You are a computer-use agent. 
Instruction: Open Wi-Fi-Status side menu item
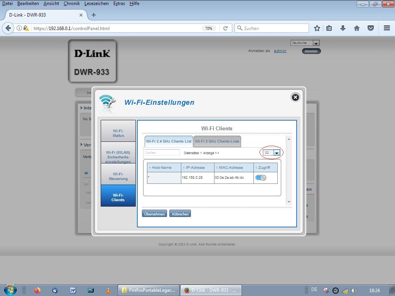pyautogui.click(x=118, y=131)
